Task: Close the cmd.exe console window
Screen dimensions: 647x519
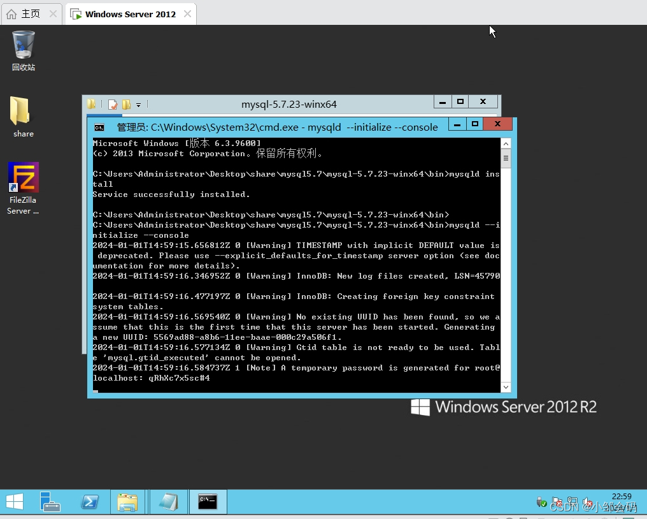Action: [x=497, y=124]
